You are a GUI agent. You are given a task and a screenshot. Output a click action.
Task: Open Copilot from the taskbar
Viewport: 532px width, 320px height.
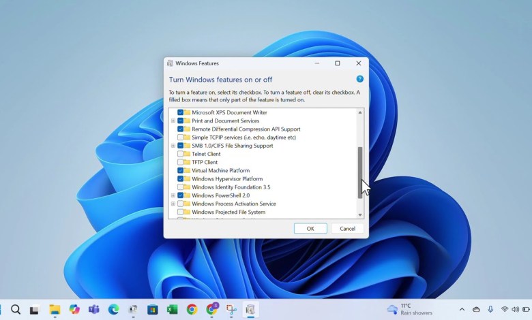(x=74, y=309)
